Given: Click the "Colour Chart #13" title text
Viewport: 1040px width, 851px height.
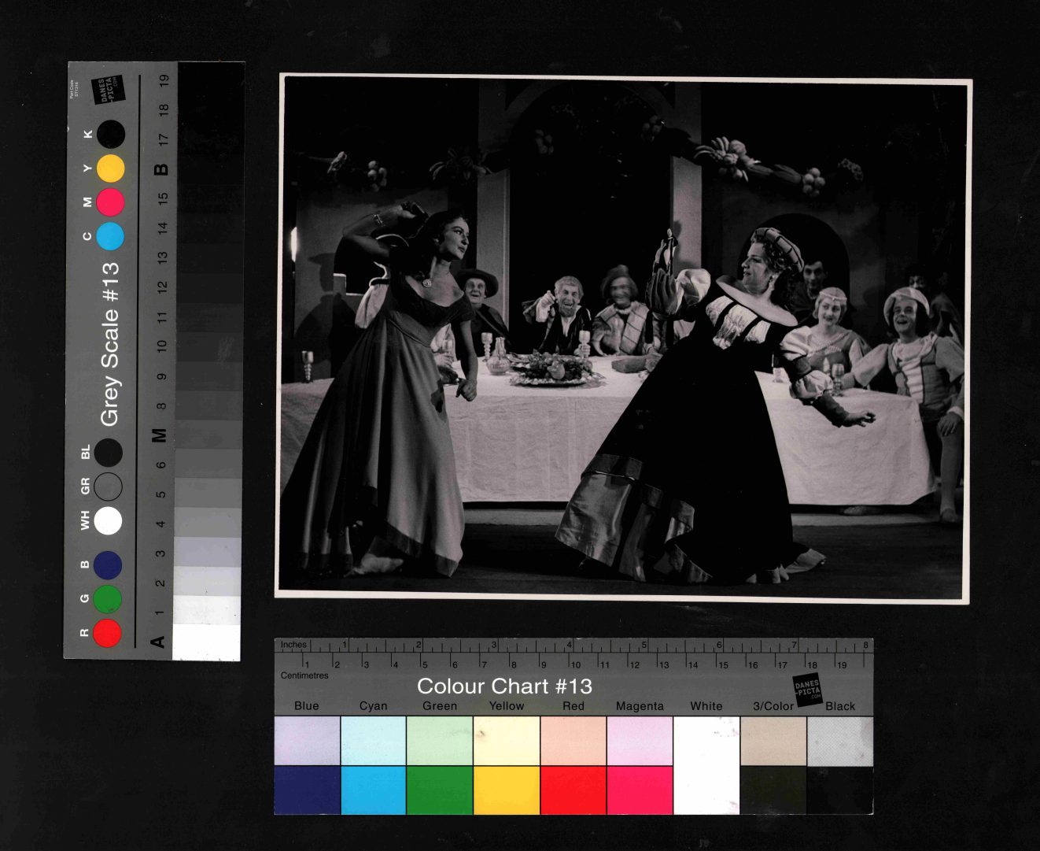Looking at the screenshot, I should coord(503,686).
